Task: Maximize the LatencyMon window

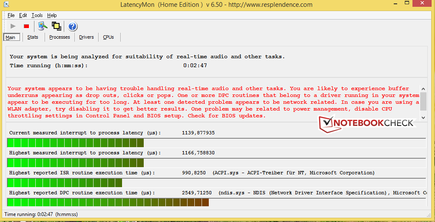Action: [x=407, y=3]
